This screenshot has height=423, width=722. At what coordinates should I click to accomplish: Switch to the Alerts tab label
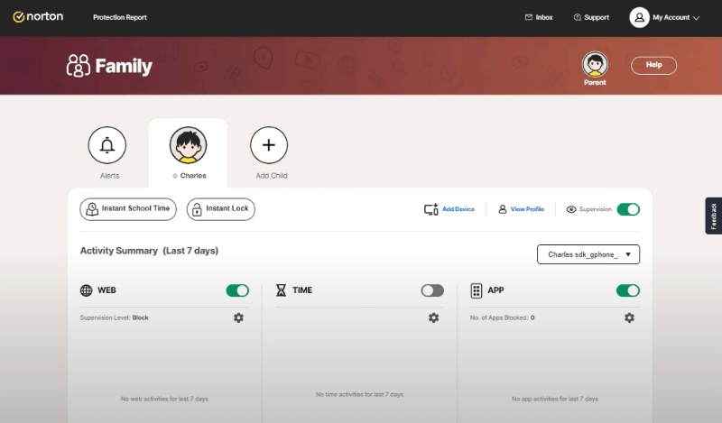(109, 176)
